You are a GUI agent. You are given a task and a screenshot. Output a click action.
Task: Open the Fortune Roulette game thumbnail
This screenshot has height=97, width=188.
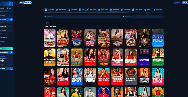coord(158,57)
